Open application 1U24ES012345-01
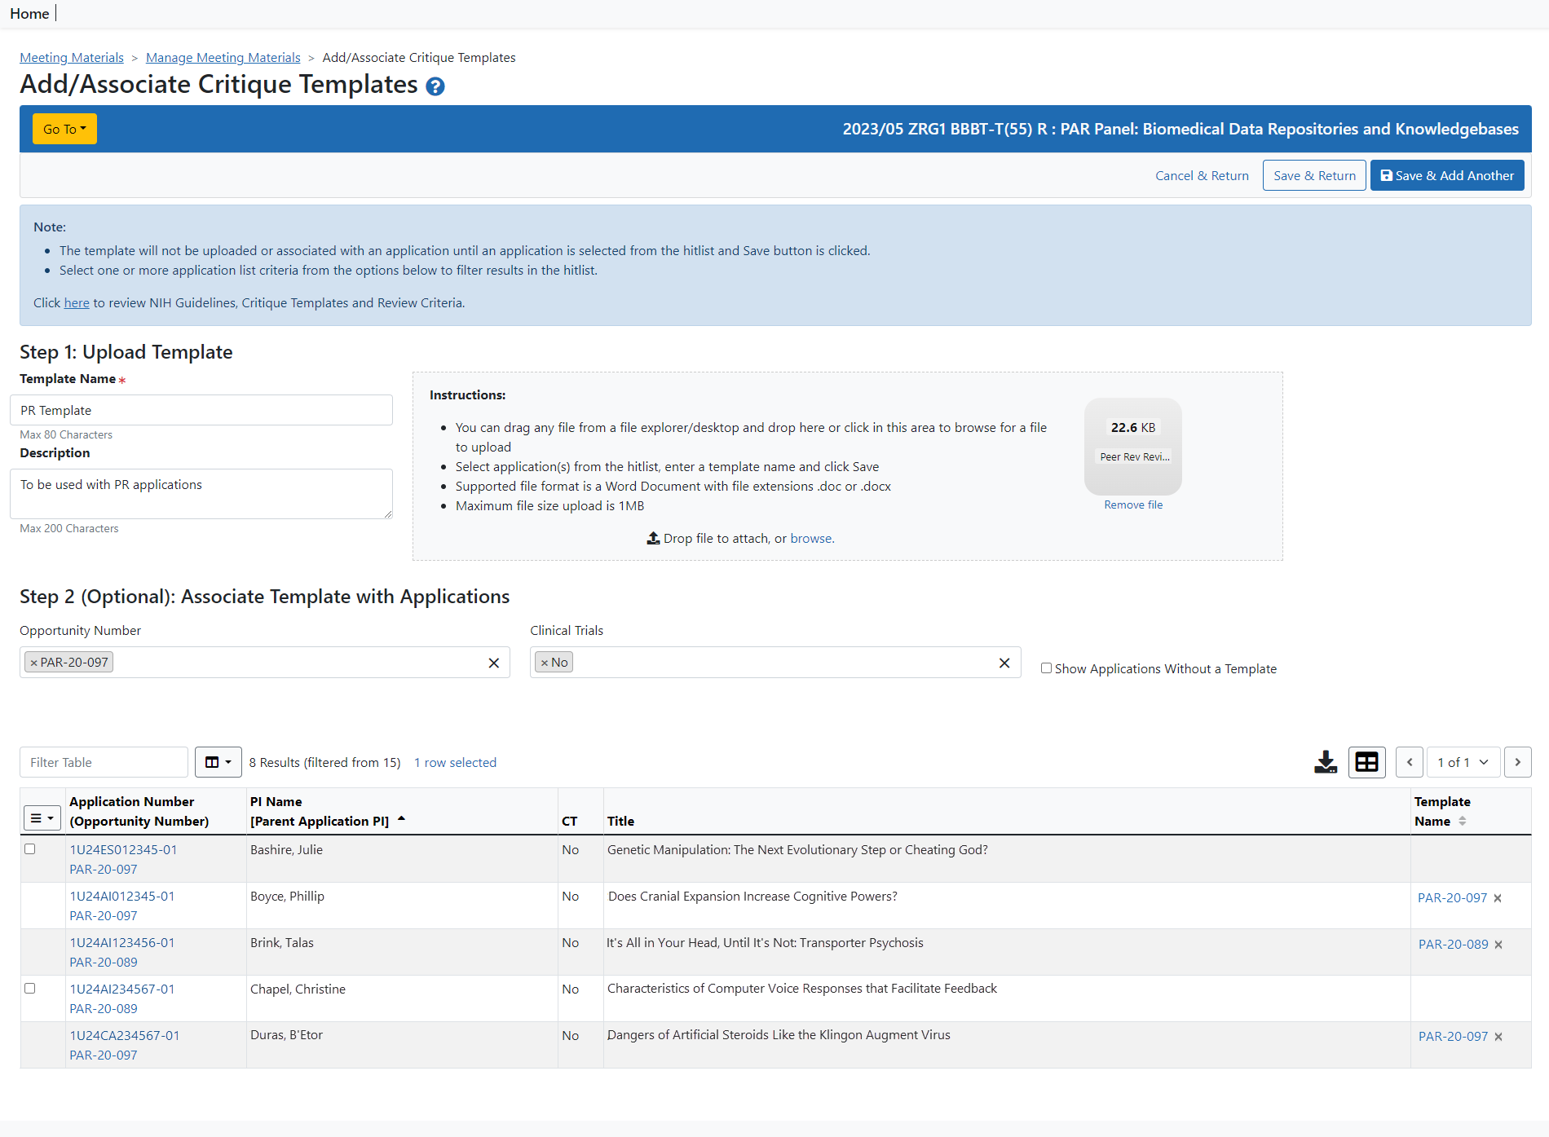 pyautogui.click(x=123, y=850)
